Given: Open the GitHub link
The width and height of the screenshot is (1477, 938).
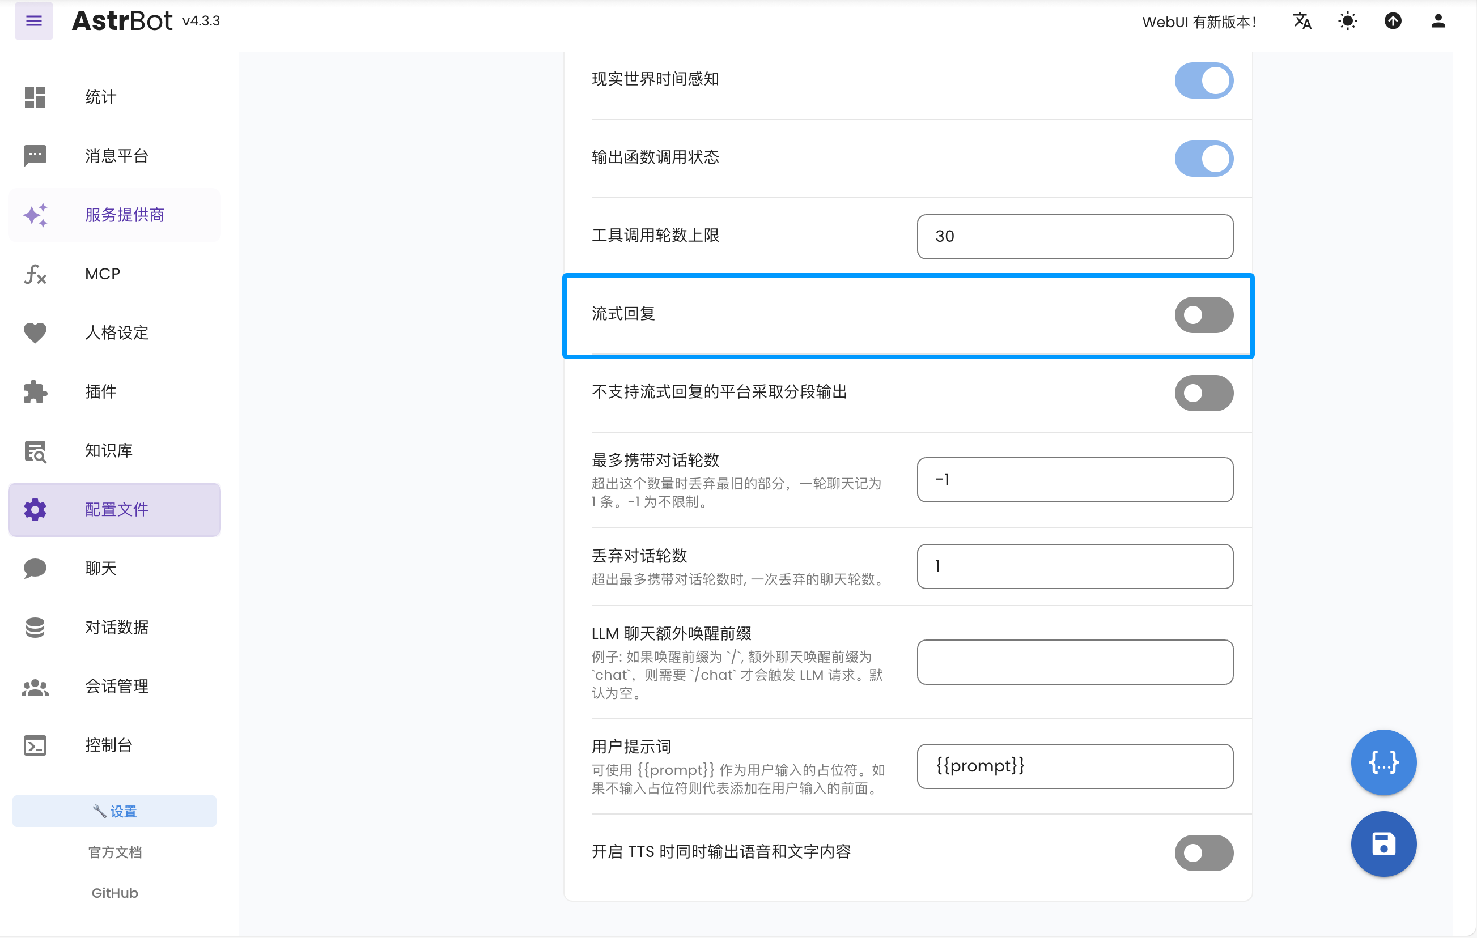Looking at the screenshot, I should (x=114, y=893).
